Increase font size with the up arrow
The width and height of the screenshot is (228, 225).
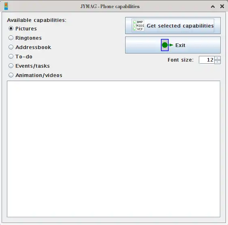coord(217,58)
